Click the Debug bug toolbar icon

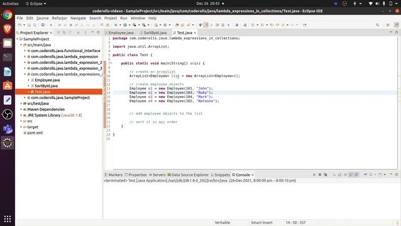116,25
